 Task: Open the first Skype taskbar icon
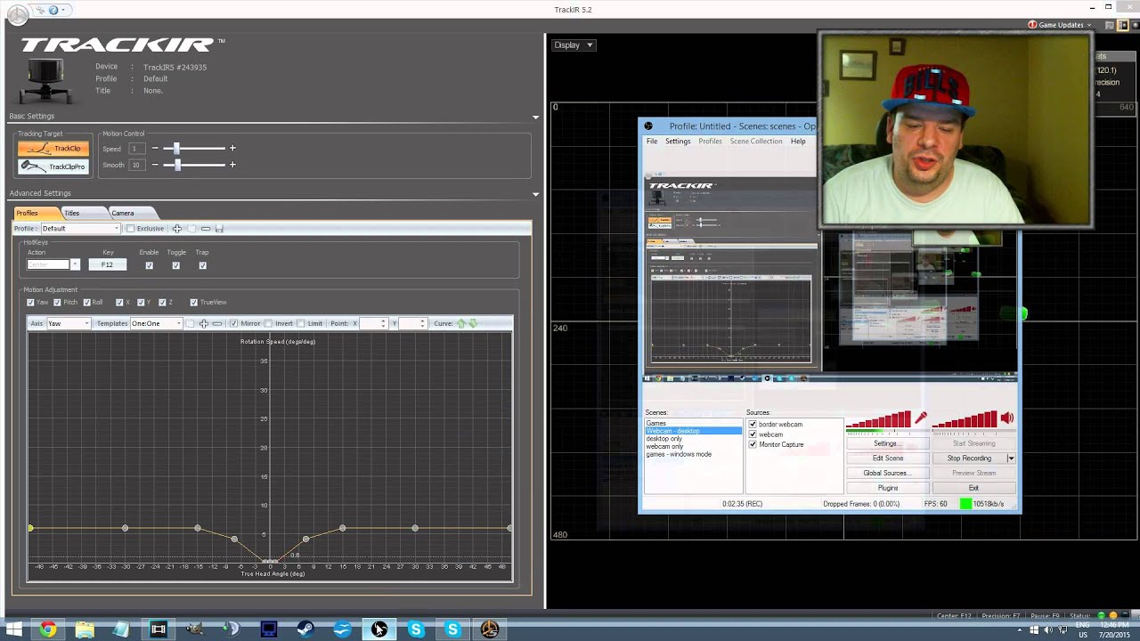pos(416,629)
